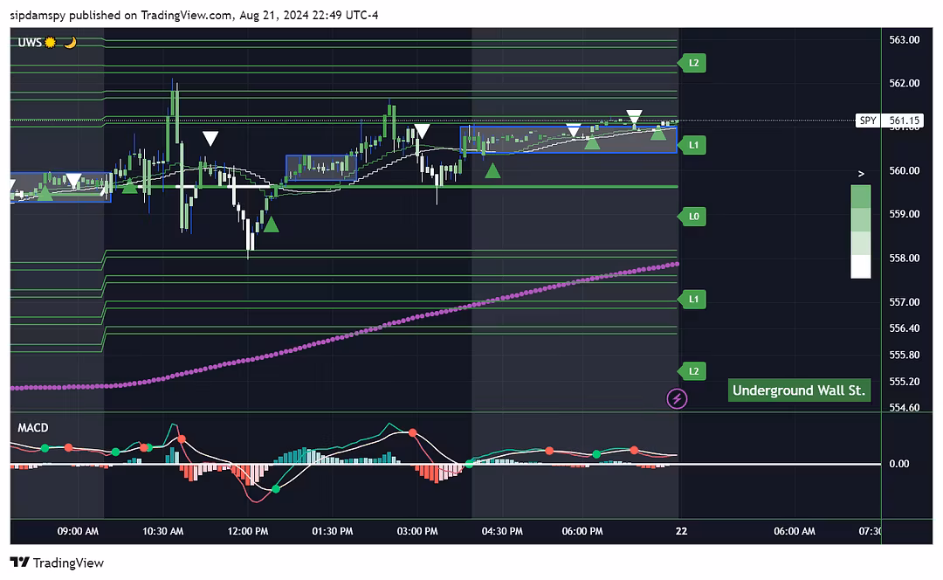Image resolution: width=943 pixels, height=580 pixels.
Task: Click the 12:00 PM time axis label
Action: pyautogui.click(x=247, y=530)
